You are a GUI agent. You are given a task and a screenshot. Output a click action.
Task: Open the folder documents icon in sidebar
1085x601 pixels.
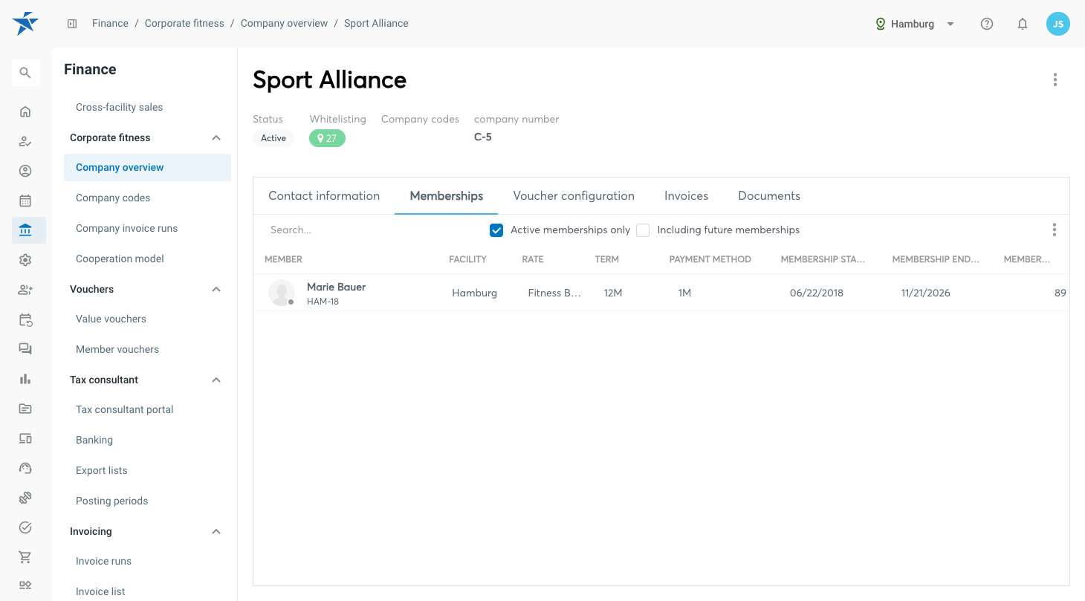coord(25,409)
